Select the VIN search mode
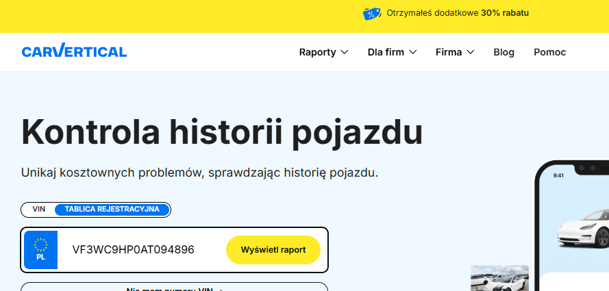Image resolution: width=609 pixels, height=291 pixels. pyautogui.click(x=38, y=210)
